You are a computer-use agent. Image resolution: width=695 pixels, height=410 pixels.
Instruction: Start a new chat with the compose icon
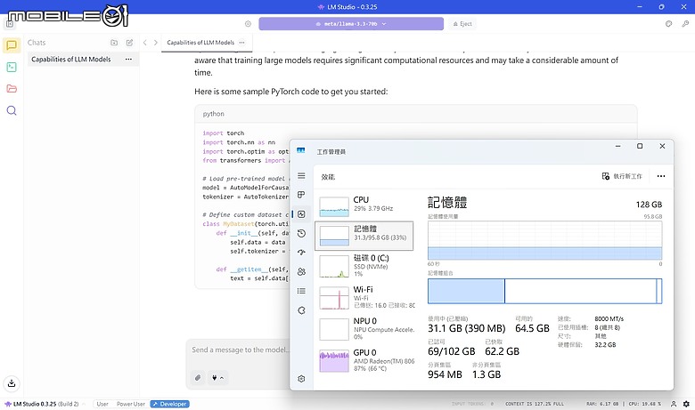pyautogui.click(x=129, y=43)
